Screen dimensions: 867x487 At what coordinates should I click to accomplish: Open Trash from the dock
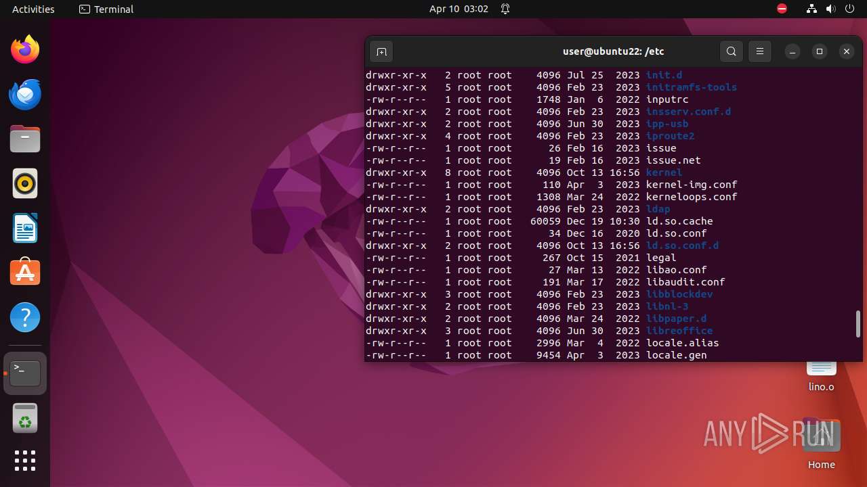25,418
